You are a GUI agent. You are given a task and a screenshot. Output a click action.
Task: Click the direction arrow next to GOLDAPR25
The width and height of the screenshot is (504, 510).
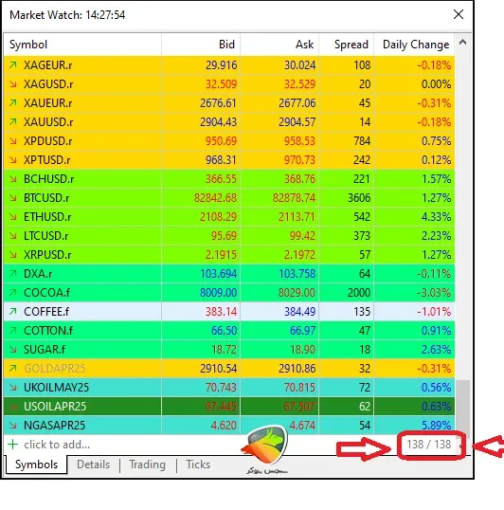tap(13, 368)
